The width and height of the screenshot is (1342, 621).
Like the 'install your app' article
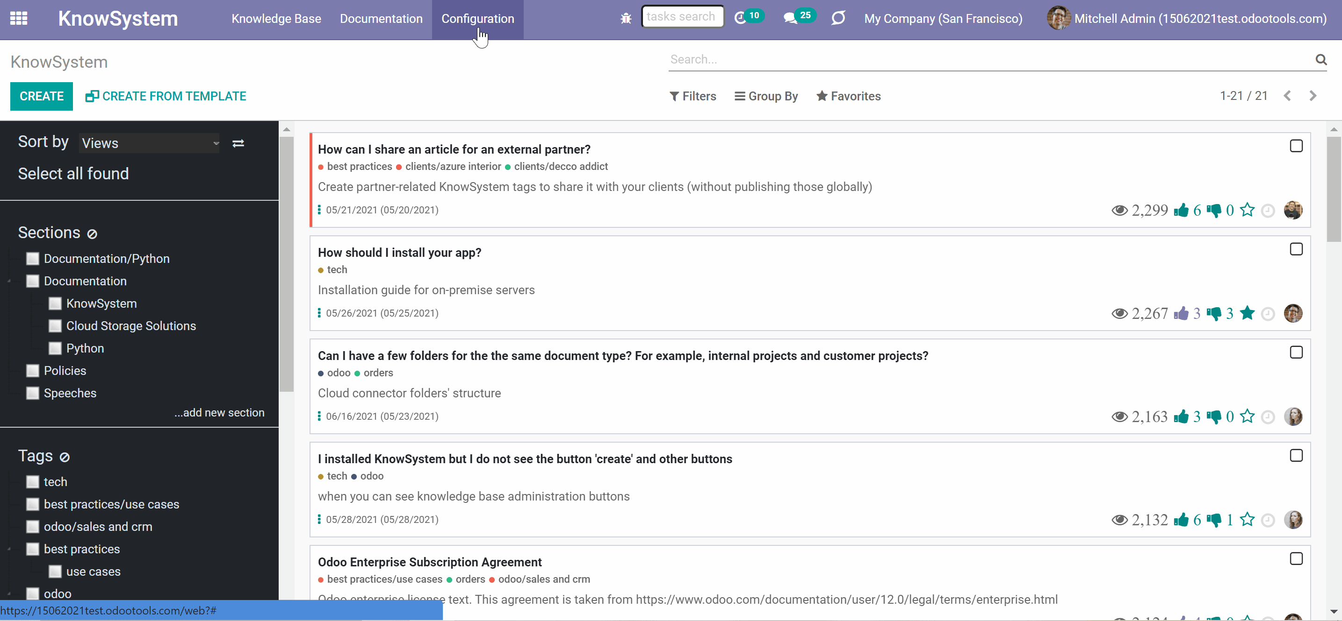pyautogui.click(x=1181, y=313)
